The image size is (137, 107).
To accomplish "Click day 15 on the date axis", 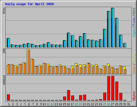I will pyautogui.click(x=64, y=104).
